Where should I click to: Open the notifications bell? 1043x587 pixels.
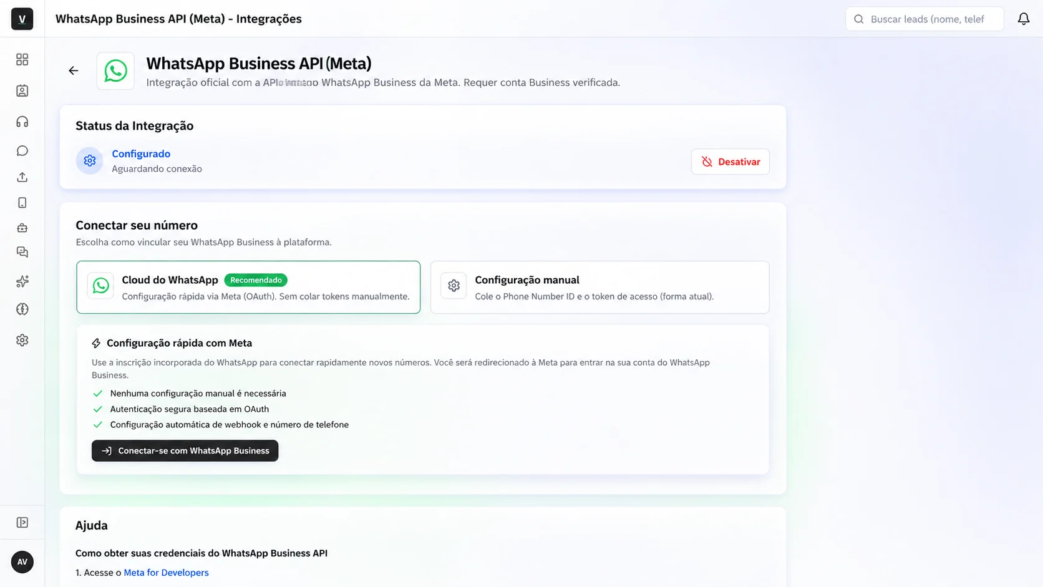click(x=1024, y=19)
